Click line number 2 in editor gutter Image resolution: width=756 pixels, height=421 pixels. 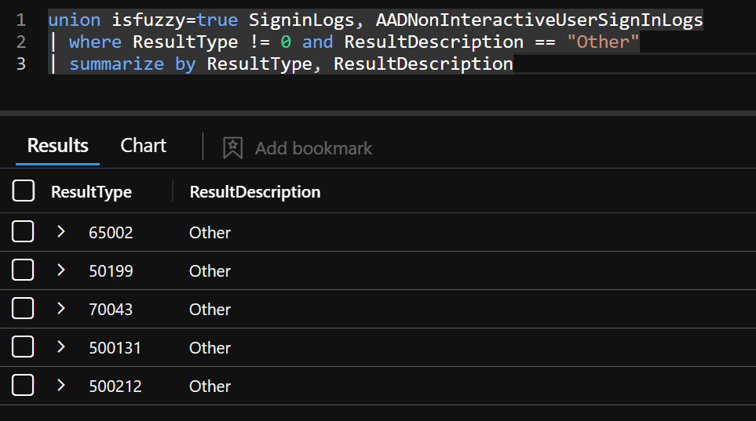[20, 42]
